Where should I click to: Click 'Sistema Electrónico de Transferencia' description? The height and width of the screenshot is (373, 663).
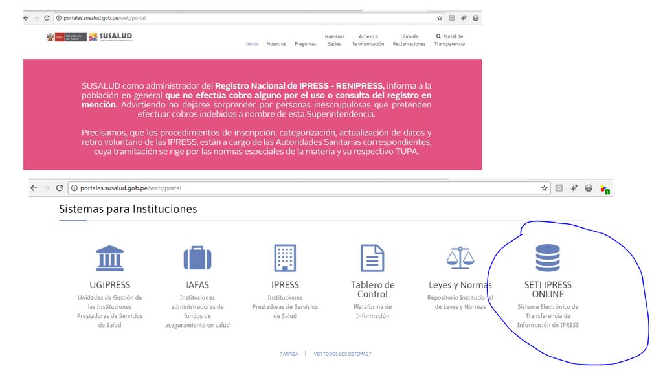point(548,316)
